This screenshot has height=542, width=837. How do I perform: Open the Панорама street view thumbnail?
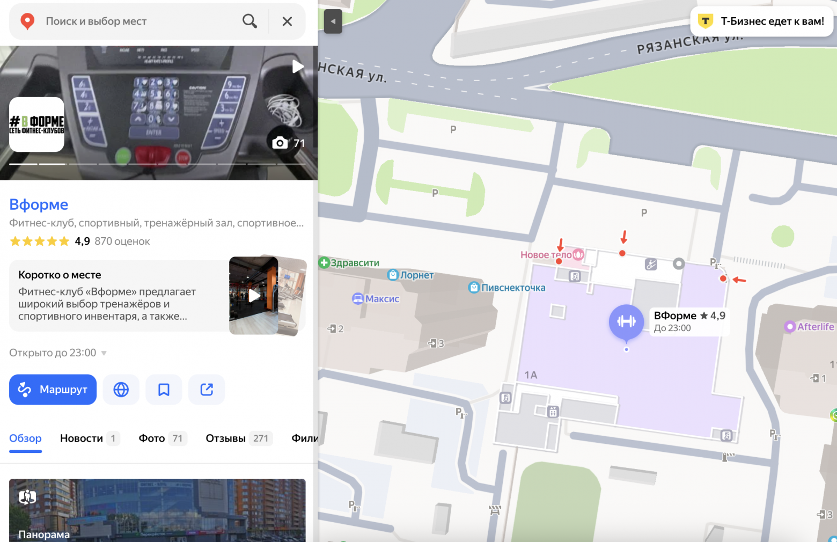(157, 510)
